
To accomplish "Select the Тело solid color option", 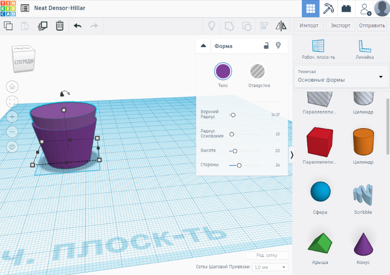I will (x=223, y=72).
